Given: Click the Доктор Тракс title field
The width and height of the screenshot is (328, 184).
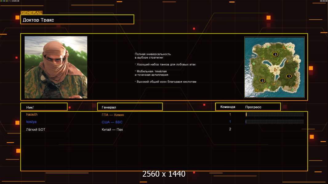Looking at the screenshot, I should [x=77, y=20].
